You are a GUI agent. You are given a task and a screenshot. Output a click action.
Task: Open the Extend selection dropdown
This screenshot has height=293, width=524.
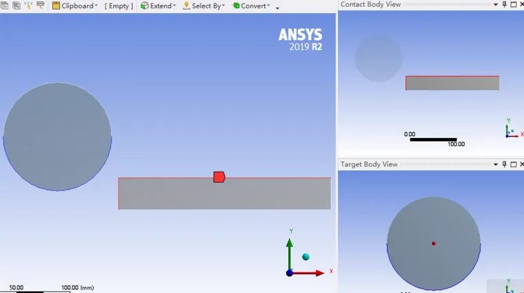pyautogui.click(x=158, y=6)
